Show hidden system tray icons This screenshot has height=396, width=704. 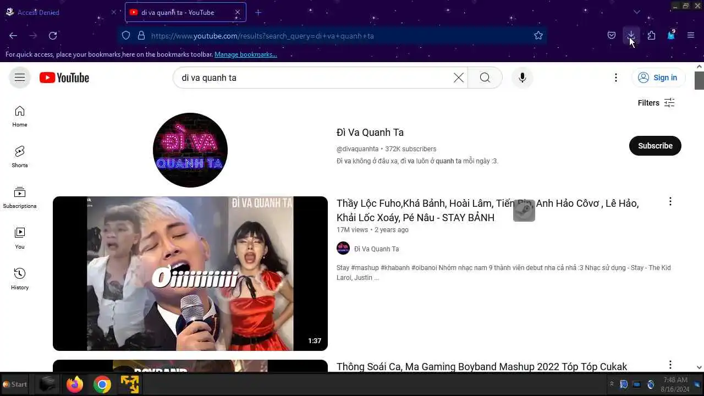pyautogui.click(x=612, y=384)
